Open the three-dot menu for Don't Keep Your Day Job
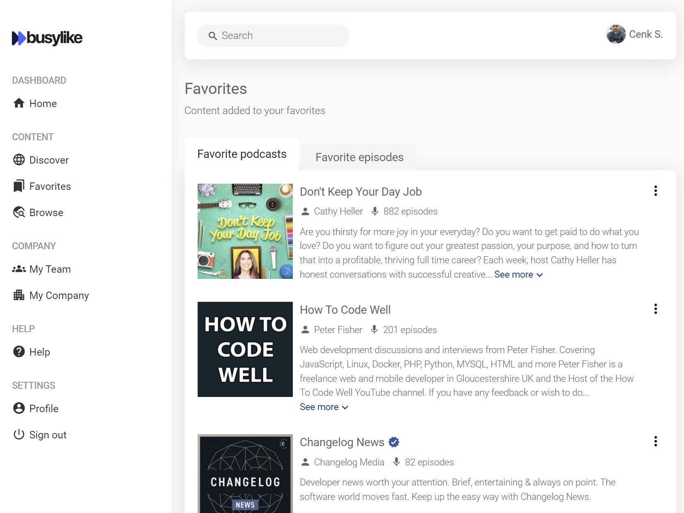 pos(655,191)
